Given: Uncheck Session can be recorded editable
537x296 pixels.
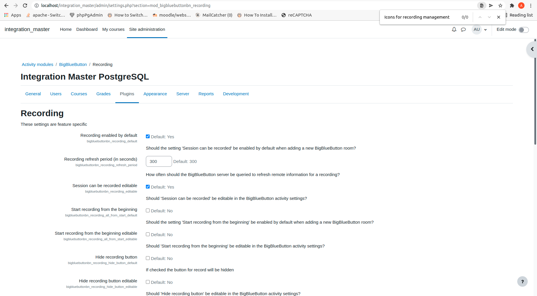Looking at the screenshot, I should [x=148, y=187].
